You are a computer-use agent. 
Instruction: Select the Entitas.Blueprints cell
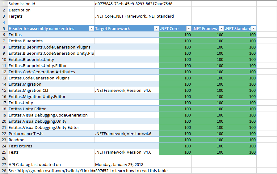(x=51, y=41)
